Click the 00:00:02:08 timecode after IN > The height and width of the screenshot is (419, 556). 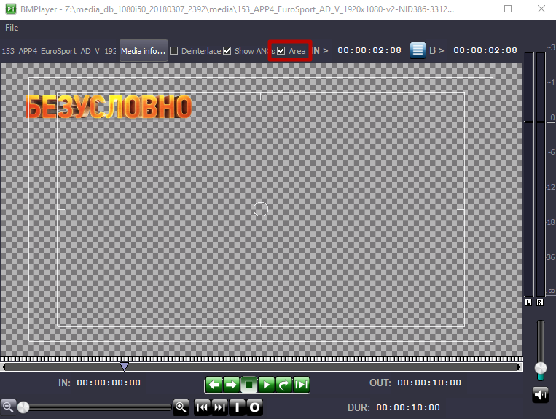pyautogui.click(x=369, y=51)
